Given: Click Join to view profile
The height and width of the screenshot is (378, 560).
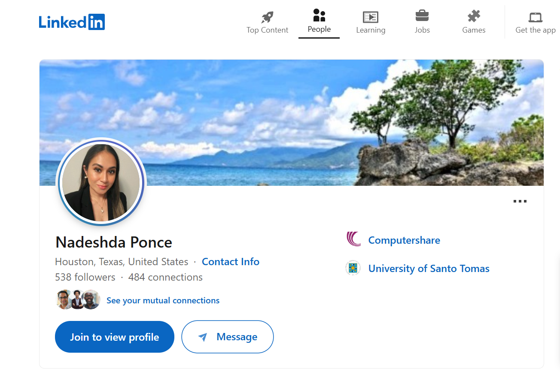Looking at the screenshot, I should tap(114, 337).
